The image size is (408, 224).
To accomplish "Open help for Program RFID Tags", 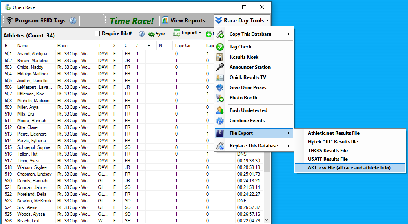I will pyautogui.click(x=73, y=20).
